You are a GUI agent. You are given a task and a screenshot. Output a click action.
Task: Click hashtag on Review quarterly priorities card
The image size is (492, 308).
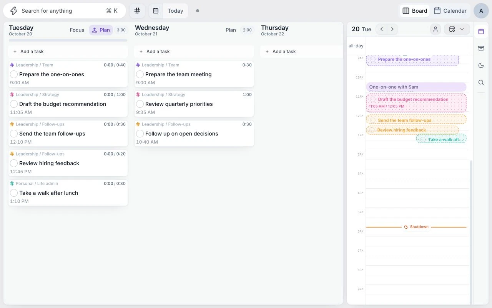coord(138,95)
